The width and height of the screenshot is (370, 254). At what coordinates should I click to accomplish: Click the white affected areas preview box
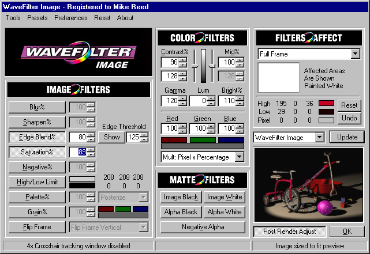click(x=278, y=77)
